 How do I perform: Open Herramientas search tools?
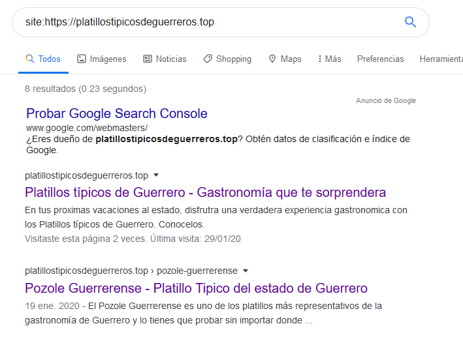441,59
